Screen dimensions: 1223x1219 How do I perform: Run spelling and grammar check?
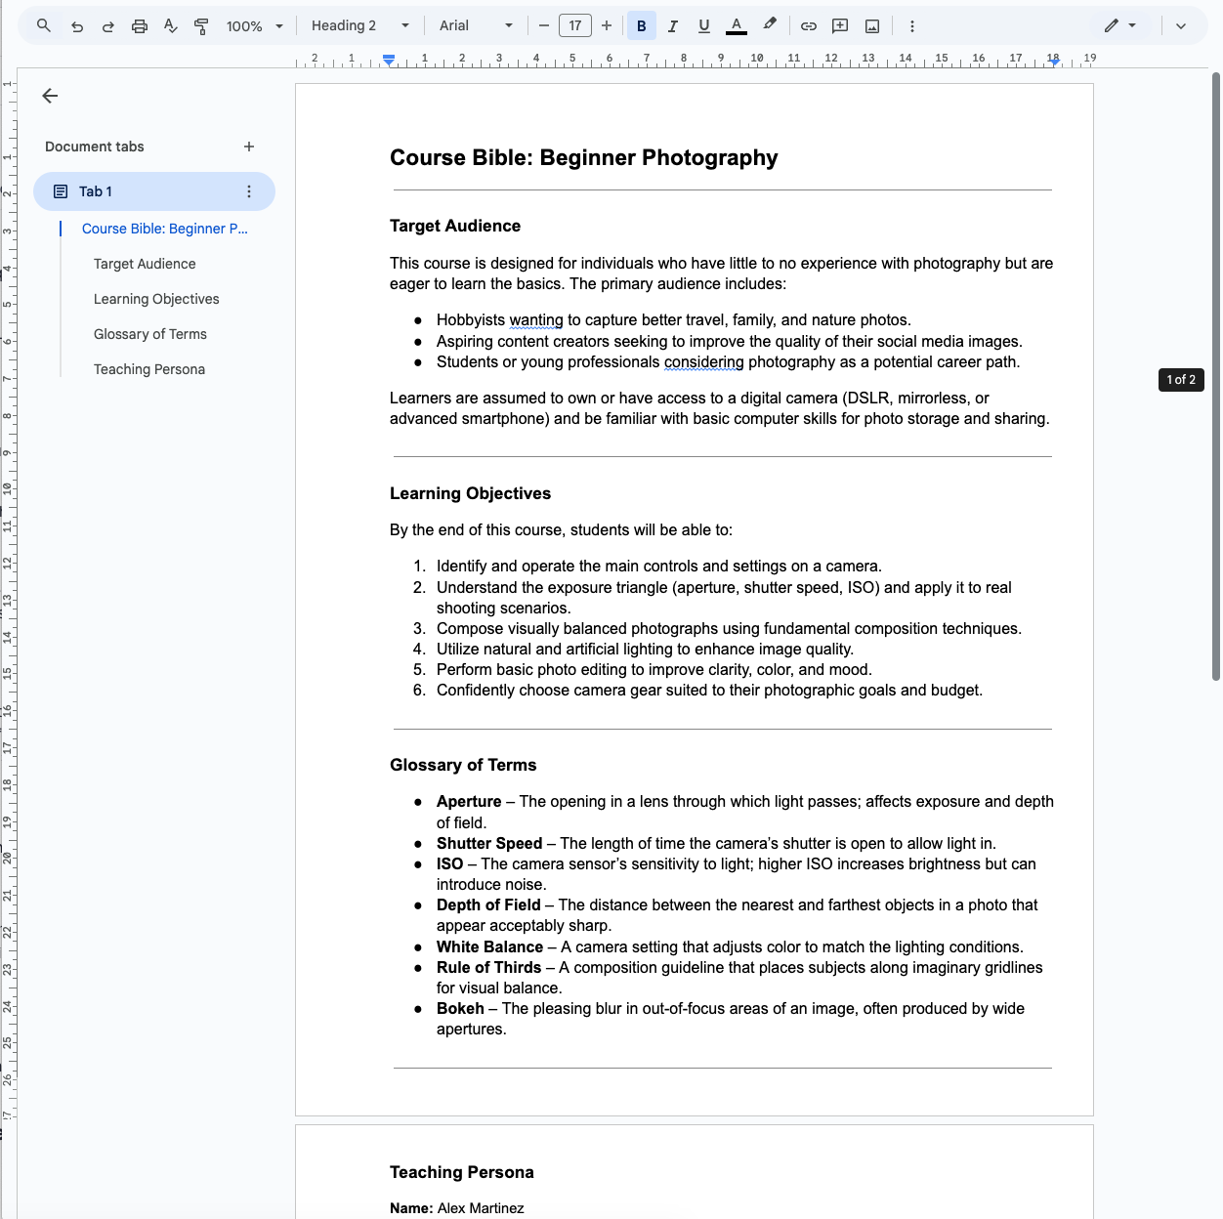(171, 26)
